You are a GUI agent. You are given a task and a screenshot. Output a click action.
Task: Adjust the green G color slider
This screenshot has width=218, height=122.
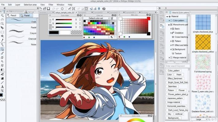[x=64, y=23]
